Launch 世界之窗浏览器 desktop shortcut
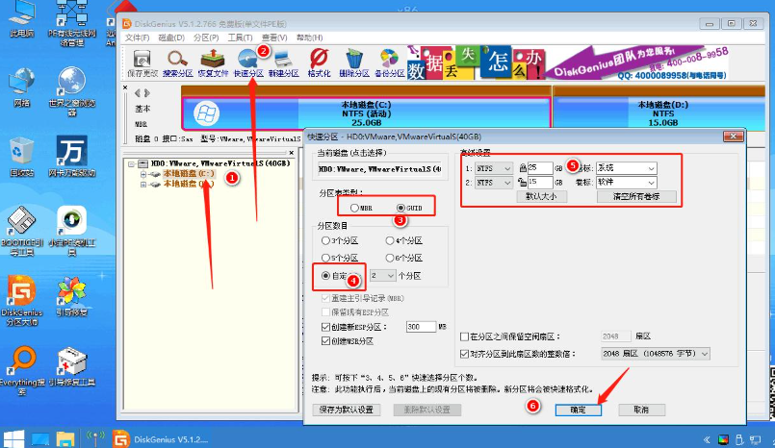Screen dimensions: 775x448 pos(72,92)
